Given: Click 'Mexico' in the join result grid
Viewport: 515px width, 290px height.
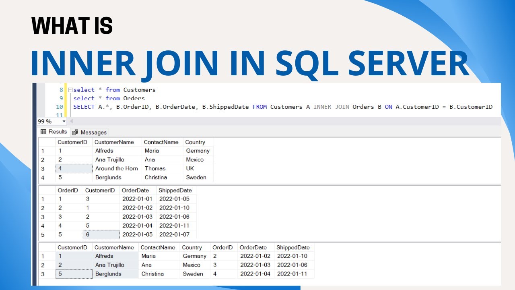Looking at the screenshot, I should (195, 265).
